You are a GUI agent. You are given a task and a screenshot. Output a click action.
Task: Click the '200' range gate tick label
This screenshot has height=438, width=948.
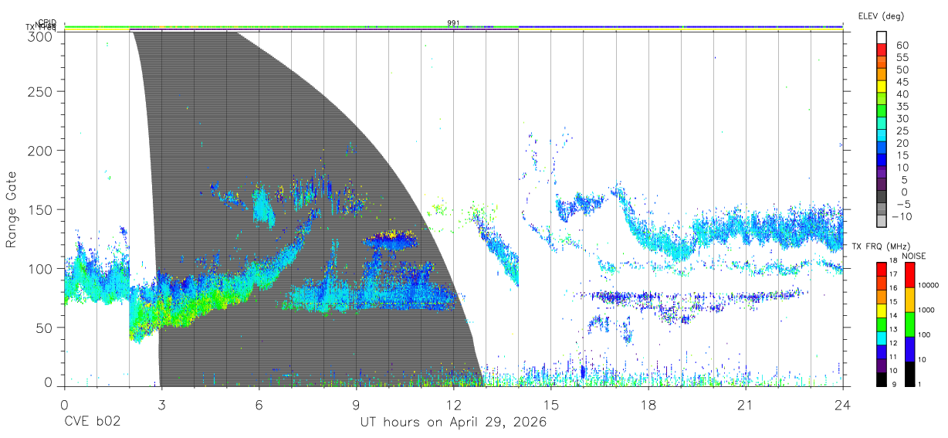pos(40,151)
